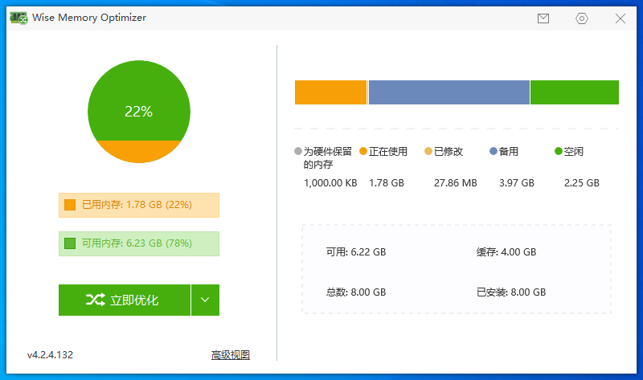Image resolution: width=643 pixels, height=380 pixels.
Task: Click the orange square in 已用内存 box
Action: point(70,205)
